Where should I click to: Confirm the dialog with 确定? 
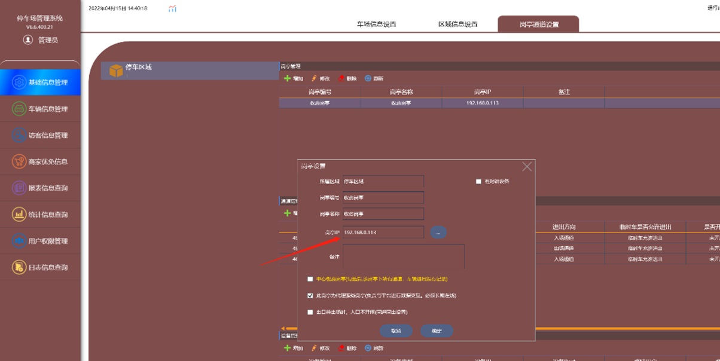437,331
